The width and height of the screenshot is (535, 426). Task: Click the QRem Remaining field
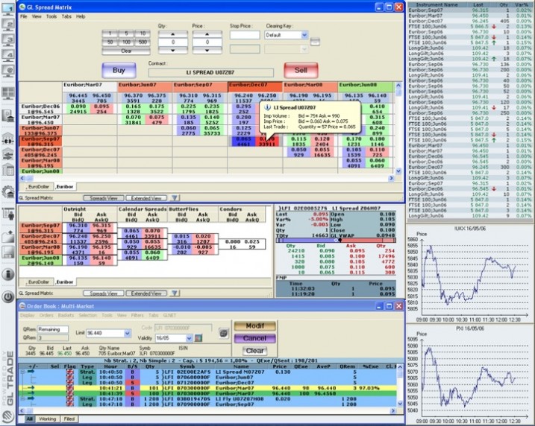(x=52, y=329)
